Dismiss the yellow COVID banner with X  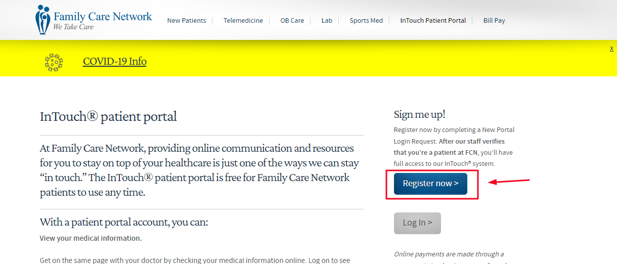click(611, 49)
